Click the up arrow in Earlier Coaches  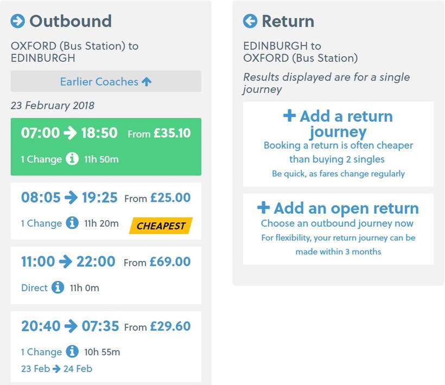[147, 81]
